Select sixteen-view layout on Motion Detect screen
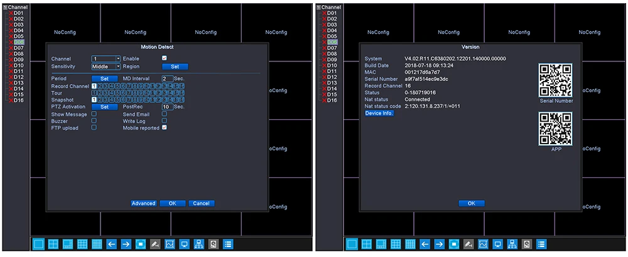 click(x=97, y=244)
